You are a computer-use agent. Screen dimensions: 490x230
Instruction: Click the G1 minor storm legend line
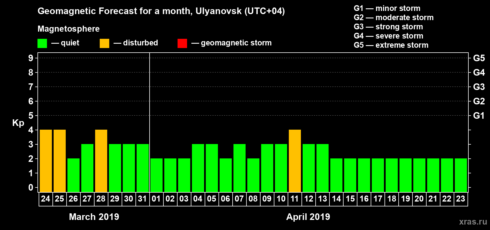tap(387, 8)
